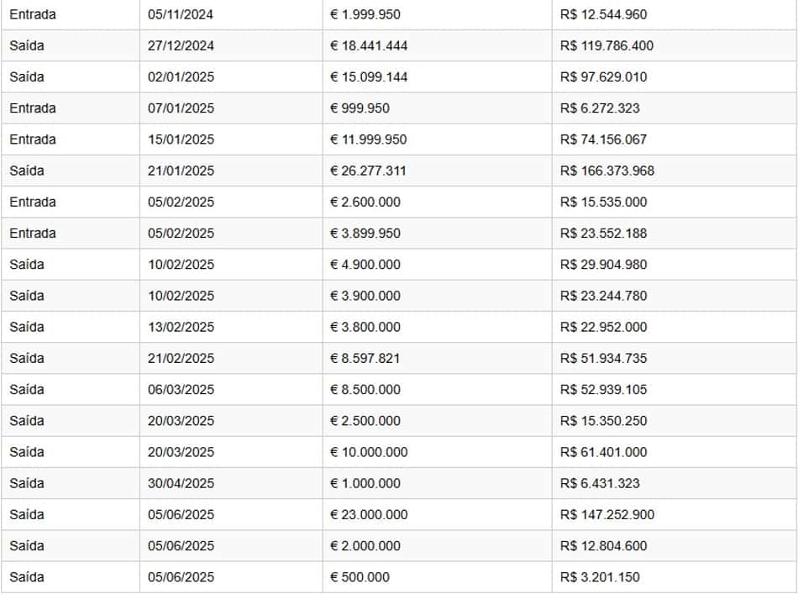Click the R$ 119.786.400 value
This screenshot has height=594, width=798.
[606, 46]
